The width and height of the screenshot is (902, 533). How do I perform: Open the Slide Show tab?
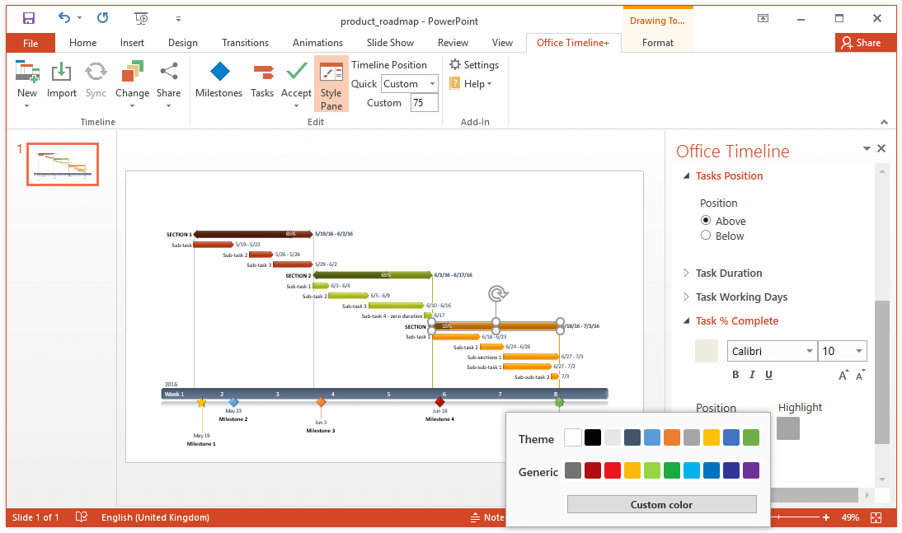390,43
